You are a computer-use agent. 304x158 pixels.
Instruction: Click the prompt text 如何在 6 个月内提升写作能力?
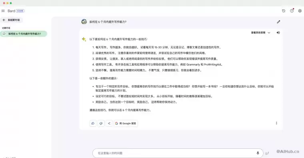click(x=108, y=22)
